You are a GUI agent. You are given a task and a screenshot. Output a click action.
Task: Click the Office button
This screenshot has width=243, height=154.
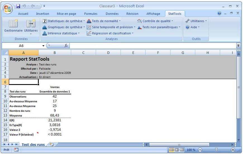[x=8, y=9]
